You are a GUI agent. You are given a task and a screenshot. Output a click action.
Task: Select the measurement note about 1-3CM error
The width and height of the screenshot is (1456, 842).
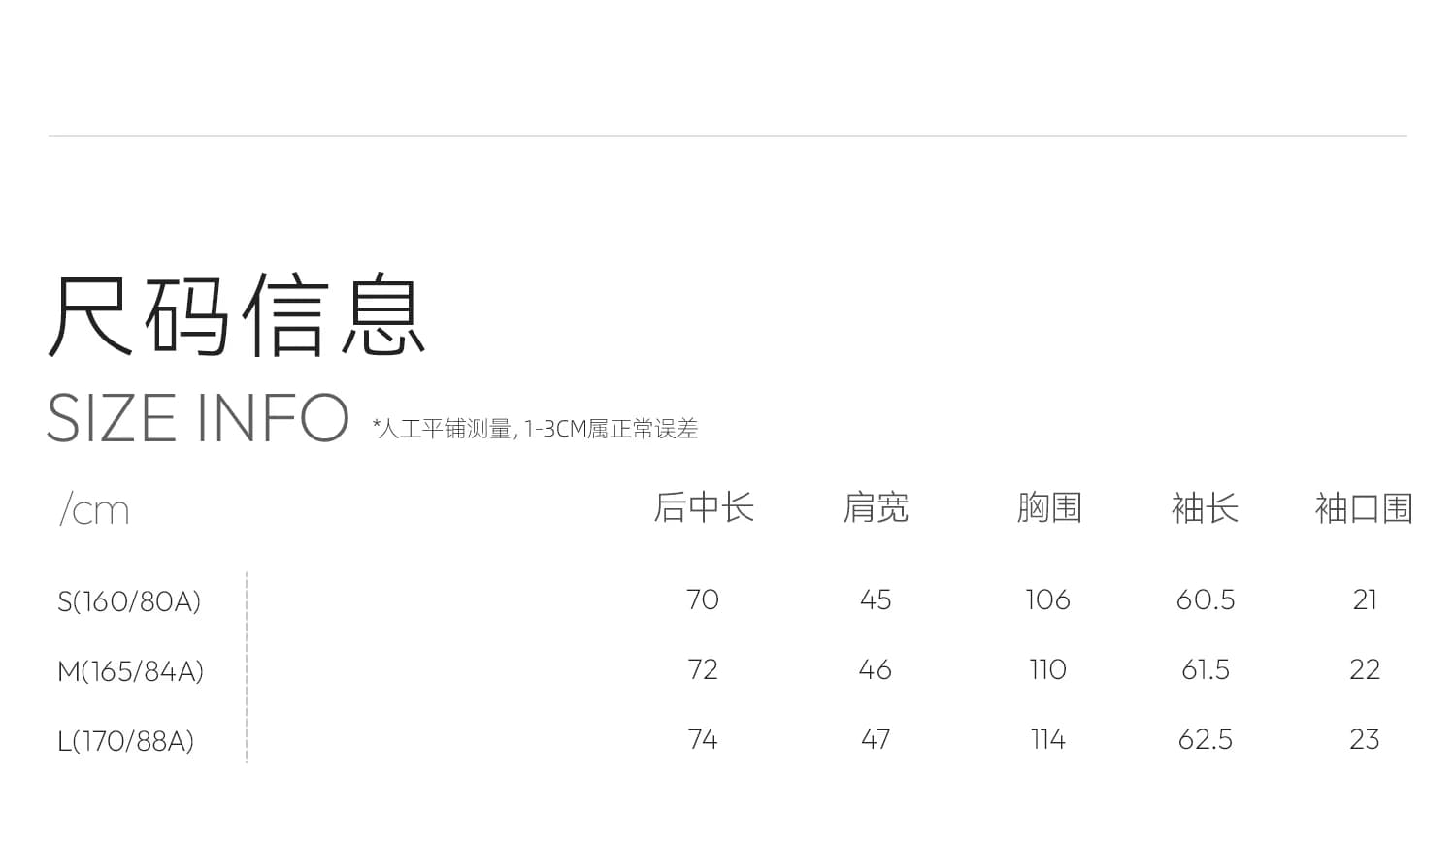click(536, 429)
